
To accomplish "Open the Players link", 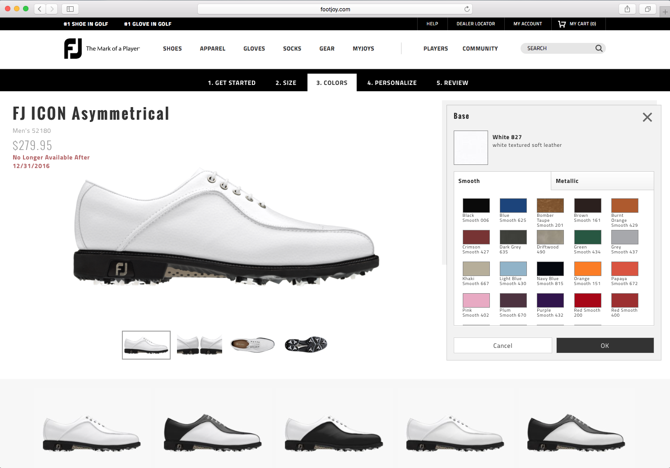I will coord(436,48).
